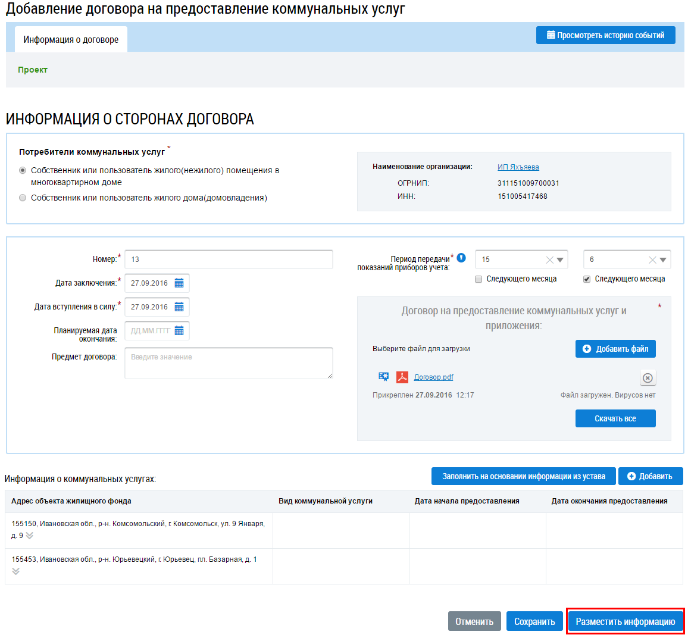Click the PDF icon next to Договор.pdf
The height and width of the screenshot is (641, 688).
tap(402, 377)
